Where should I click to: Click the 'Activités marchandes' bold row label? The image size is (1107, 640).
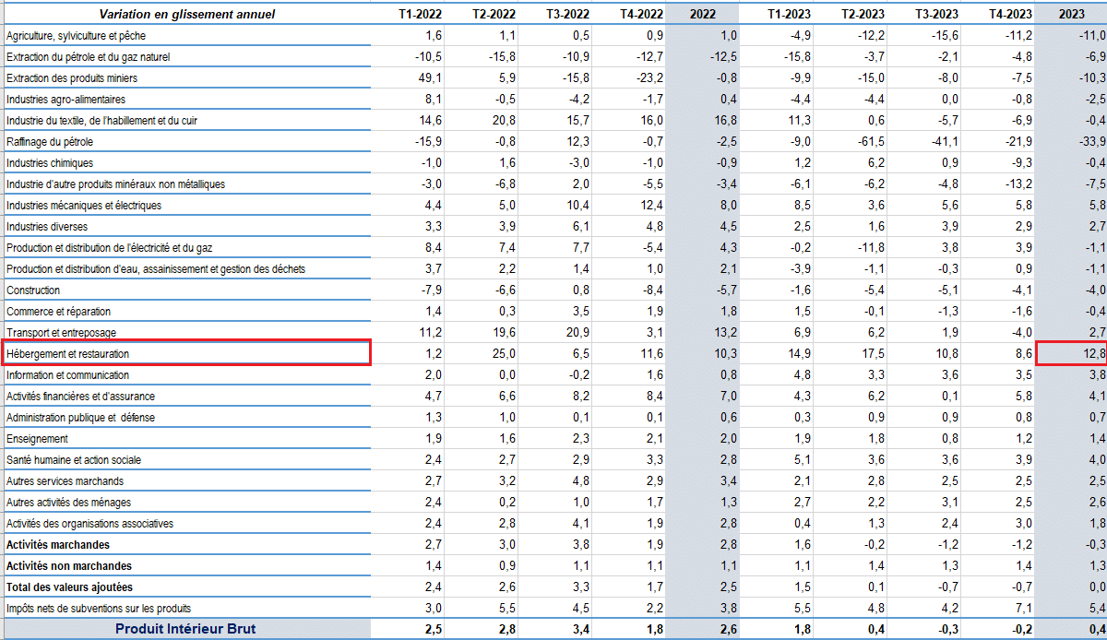point(58,545)
